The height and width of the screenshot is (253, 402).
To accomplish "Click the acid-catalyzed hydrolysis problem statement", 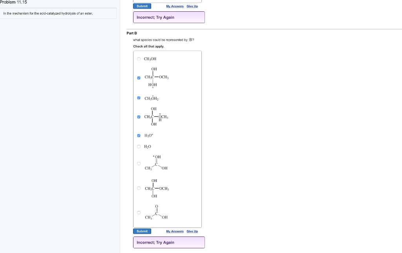I will 48,14.
